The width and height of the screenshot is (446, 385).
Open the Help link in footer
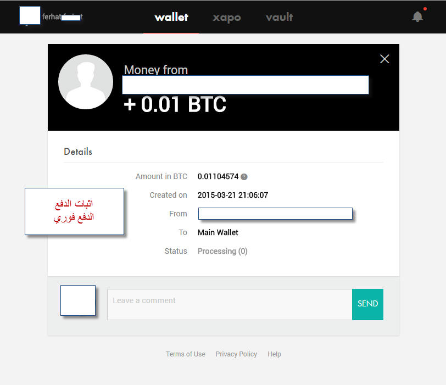tap(274, 354)
